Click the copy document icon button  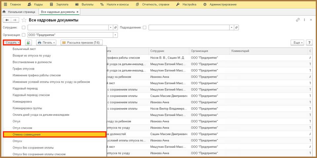point(28,43)
